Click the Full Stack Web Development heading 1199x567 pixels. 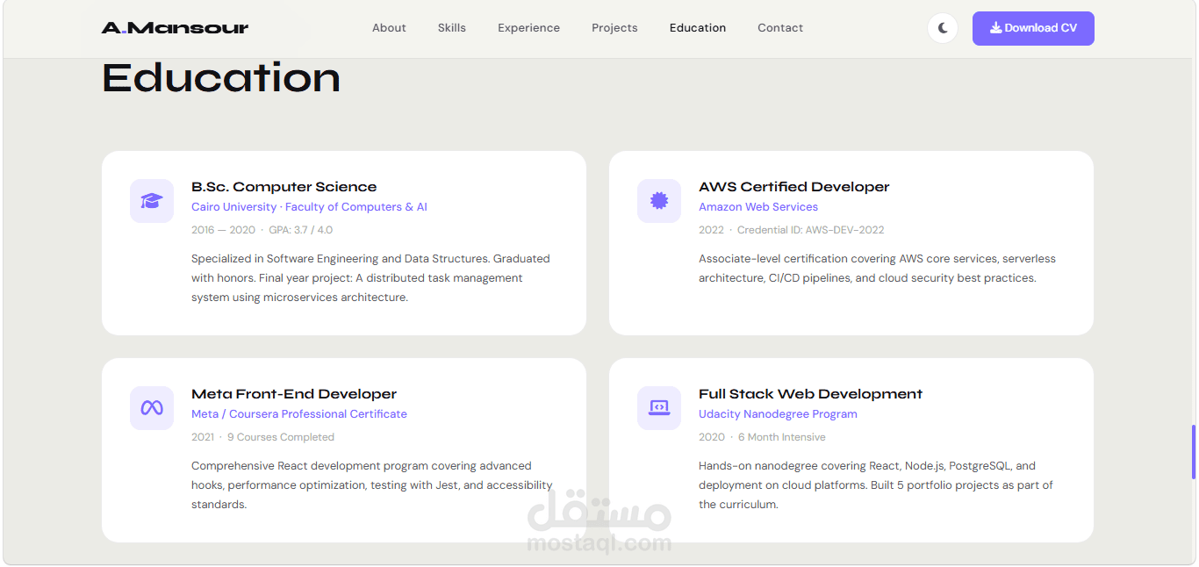[810, 394]
